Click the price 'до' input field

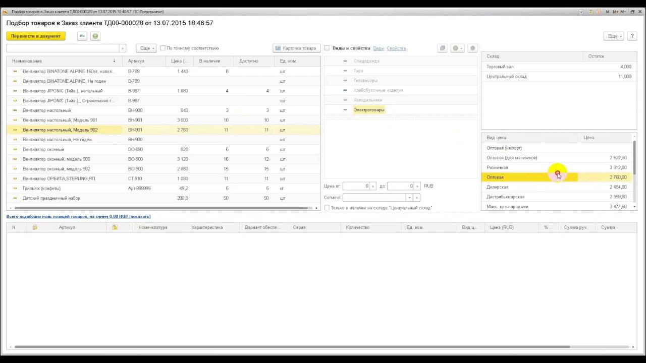pyautogui.click(x=401, y=186)
